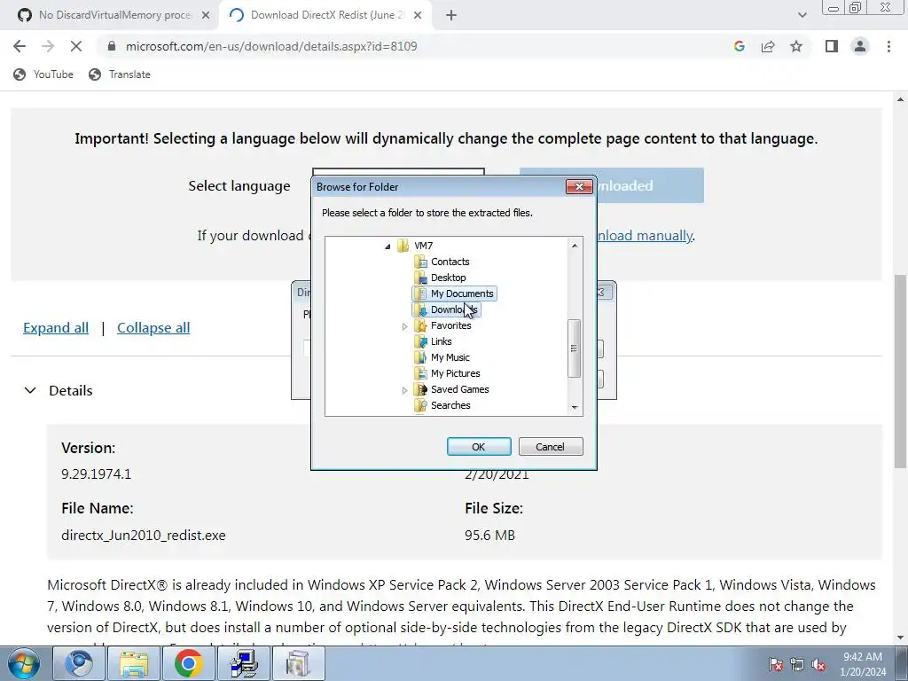The width and height of the screenshot is (908, 681).
Task: Open Action Center flag tray icon
Action: click(x=776, y=665)
